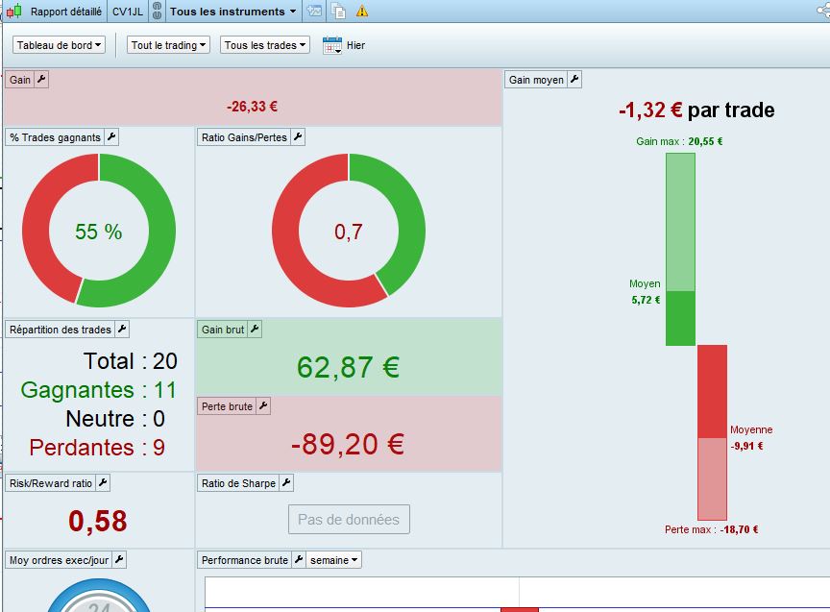Click the 0,58 risk/reward value
The width and height of the screenshot is (830, 612).
(98, 521)
